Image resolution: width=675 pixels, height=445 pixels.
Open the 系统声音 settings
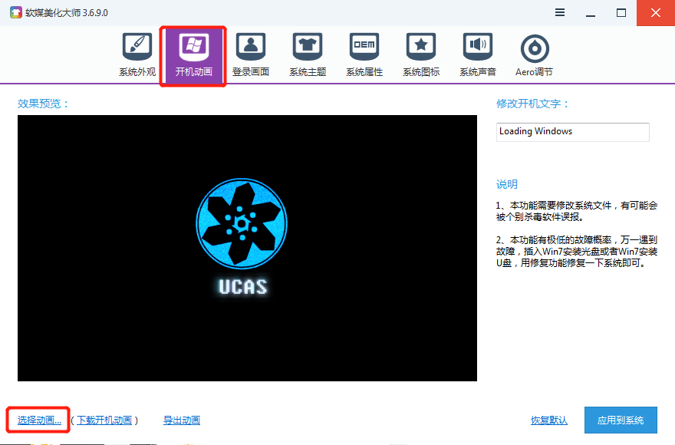(478, 54)
